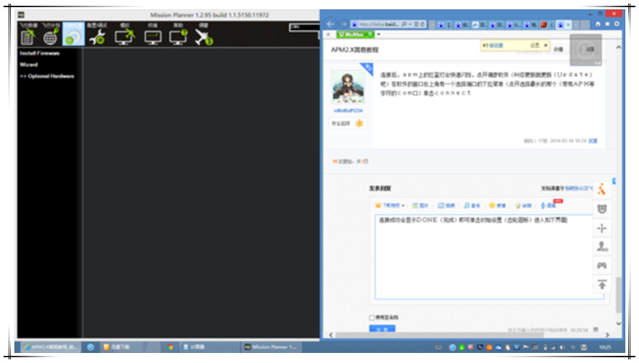Open the COM port dropdown in Mission Planner
The width and height of the screenshot is (639, 363).
pos(303,27)
